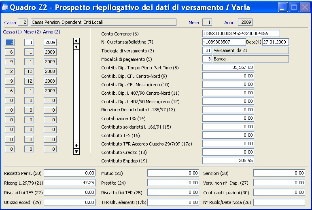The height and width of the screenshot is (210, 312).
Task: Click Cassa cell 6 in the sixth row
Action: point(10,91)
